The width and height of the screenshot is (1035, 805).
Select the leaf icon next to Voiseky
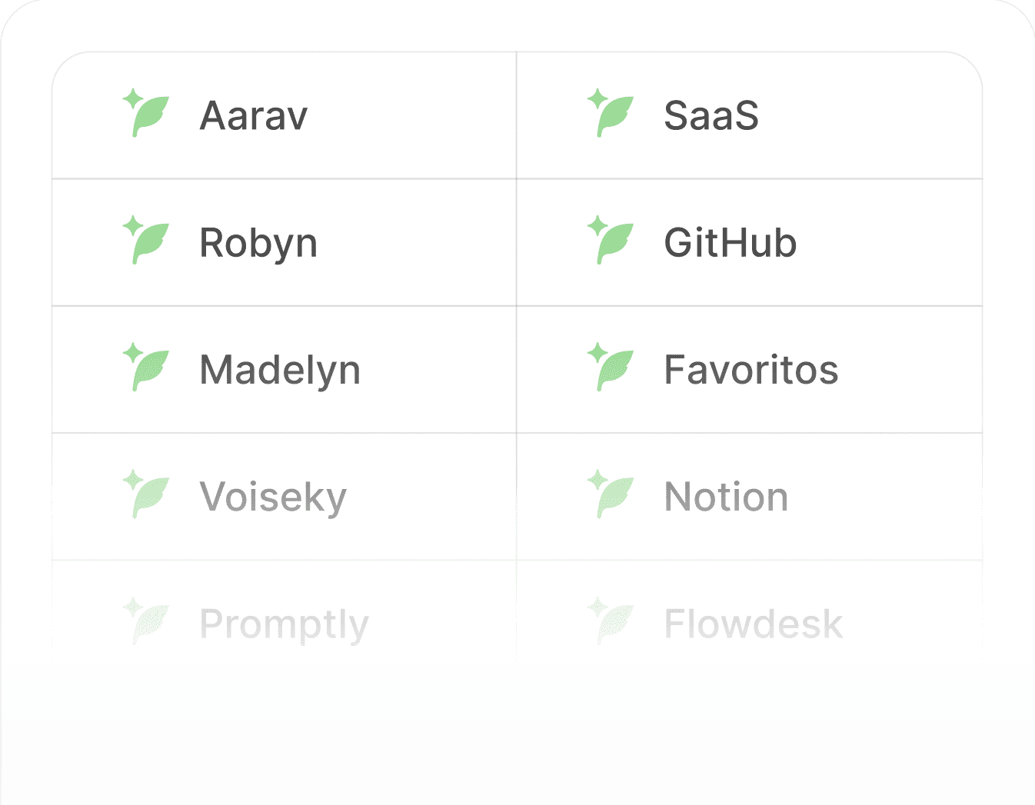coord(146,494)
